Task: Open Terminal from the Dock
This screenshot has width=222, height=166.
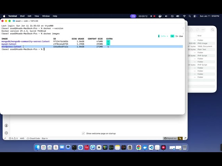Action: 74,148
